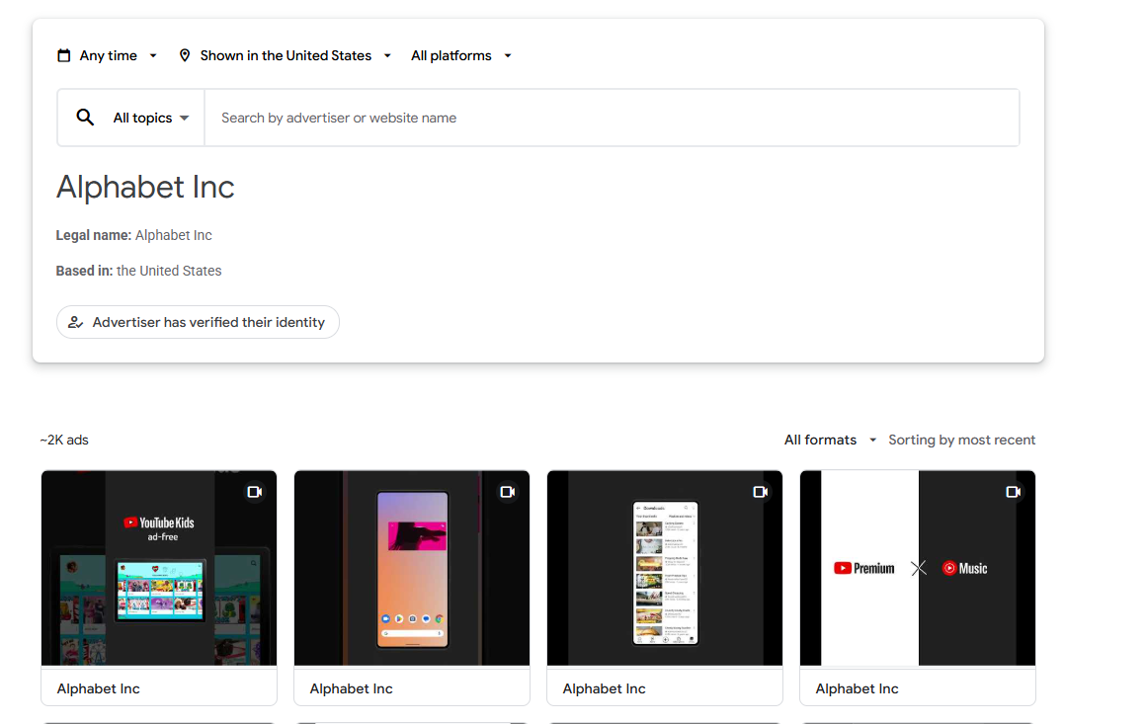Open the Any time date filter
The width and height of the screenshot is (1146, 724).
click(108, 55)
